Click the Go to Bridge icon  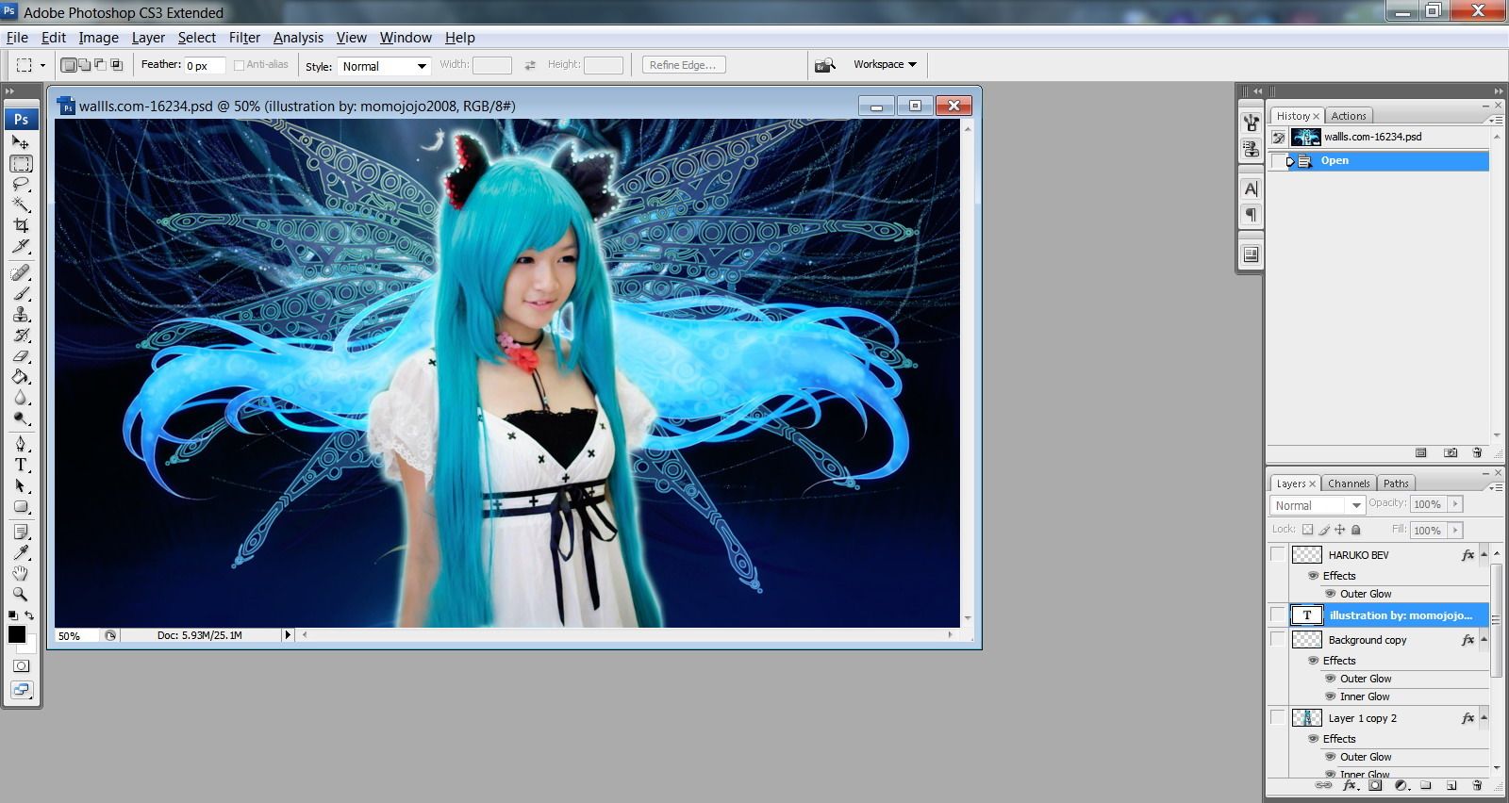pos(824,65)
